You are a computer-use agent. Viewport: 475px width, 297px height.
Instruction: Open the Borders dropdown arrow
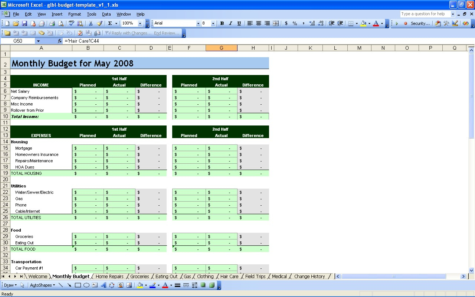[x=356, y=23]
